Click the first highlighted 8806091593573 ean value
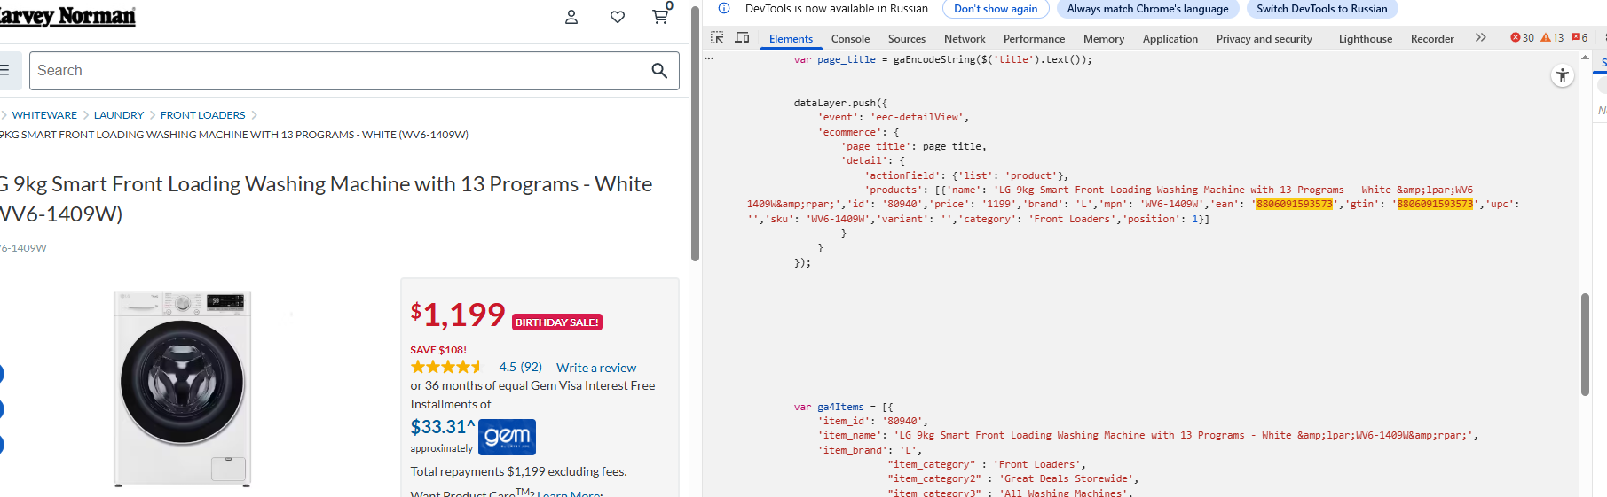 pyautogui.click(x=1295, y=205)
